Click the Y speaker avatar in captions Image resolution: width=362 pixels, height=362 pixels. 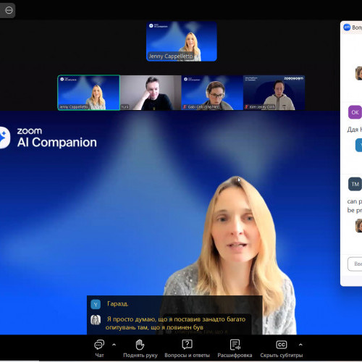(x=96, y=304)
